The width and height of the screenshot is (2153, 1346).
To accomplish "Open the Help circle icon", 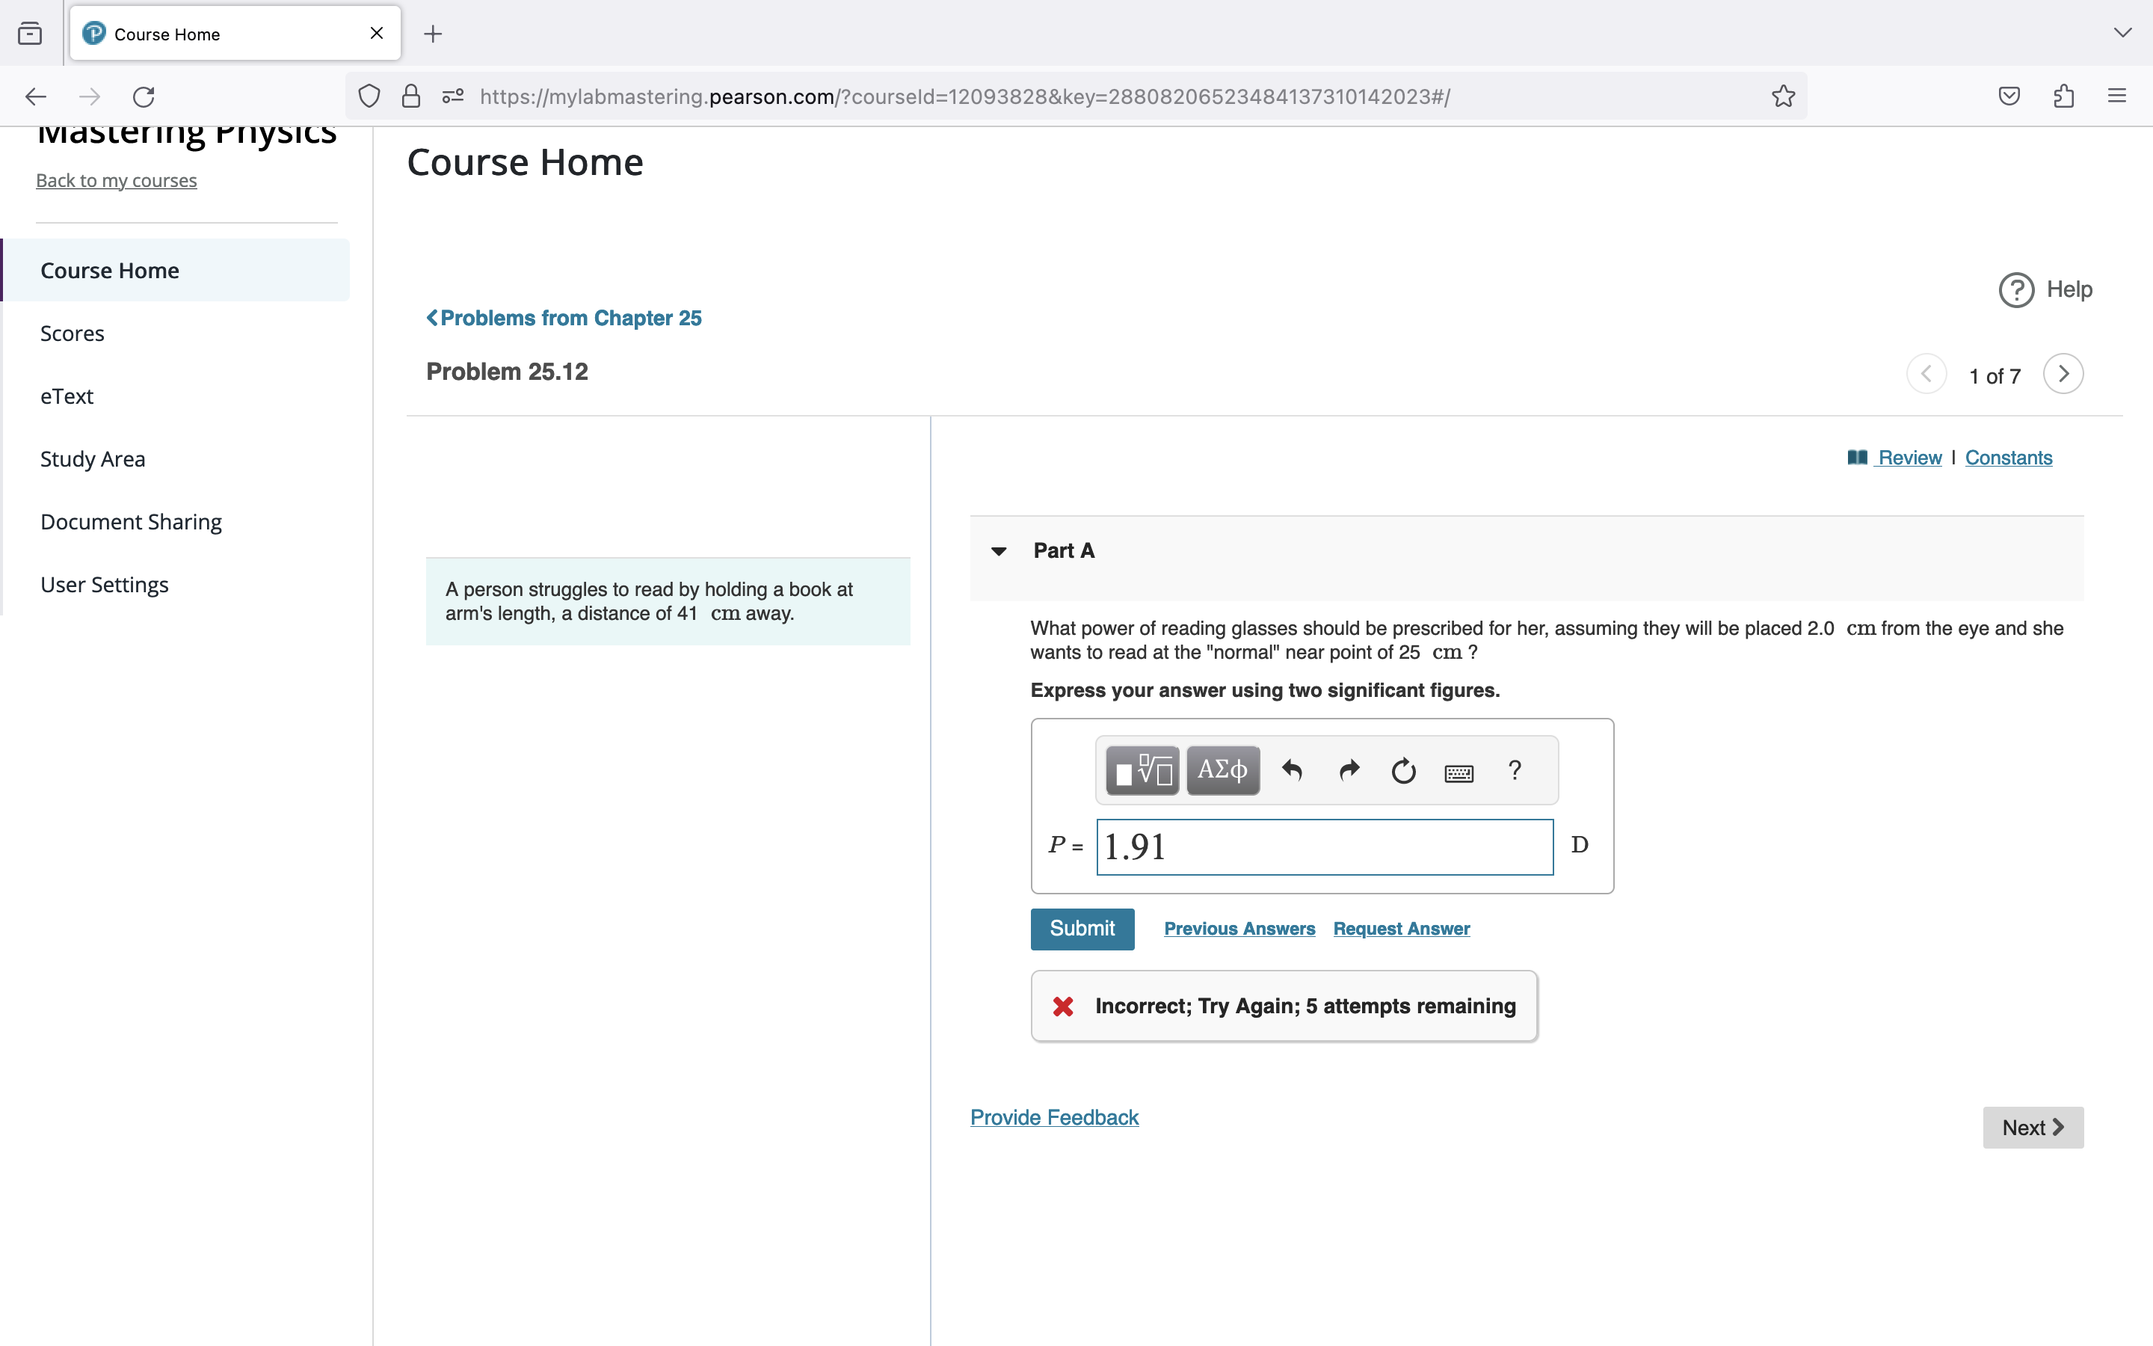I will point(2015,289).
